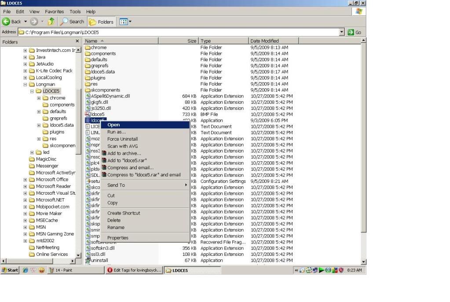
Task: Open the View menu
Action: point(34,11)
